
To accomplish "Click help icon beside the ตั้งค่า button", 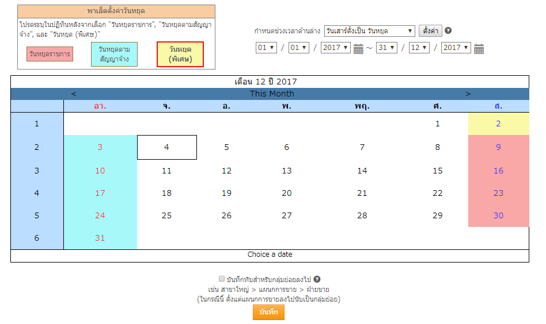I will coord(448,31).
